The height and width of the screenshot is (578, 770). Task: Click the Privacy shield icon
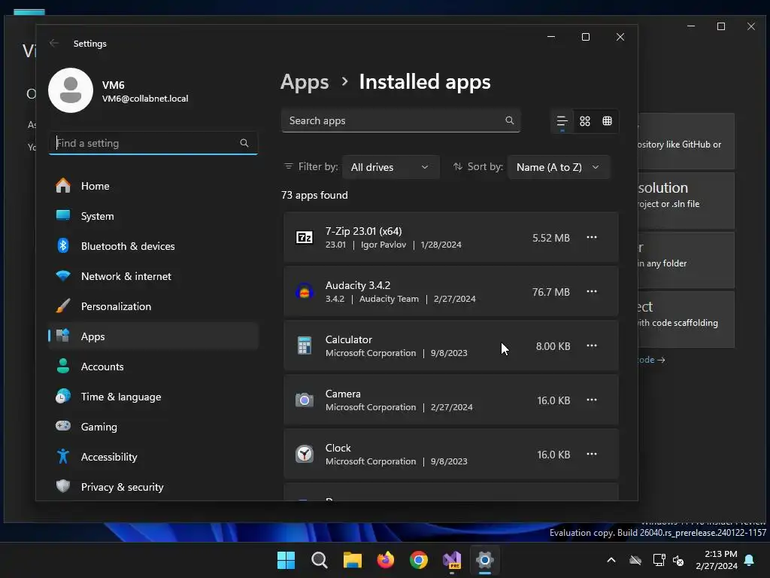pyautogui.click(x=63, y=486)
